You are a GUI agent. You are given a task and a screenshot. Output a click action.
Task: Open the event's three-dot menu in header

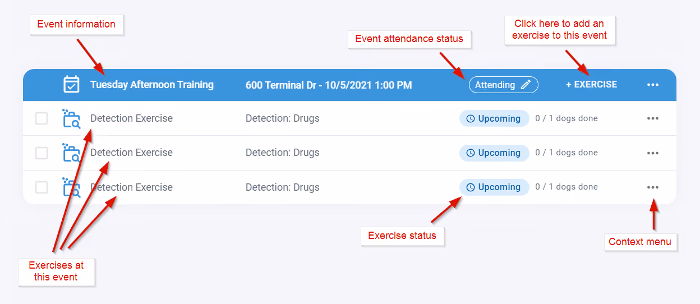652,85
